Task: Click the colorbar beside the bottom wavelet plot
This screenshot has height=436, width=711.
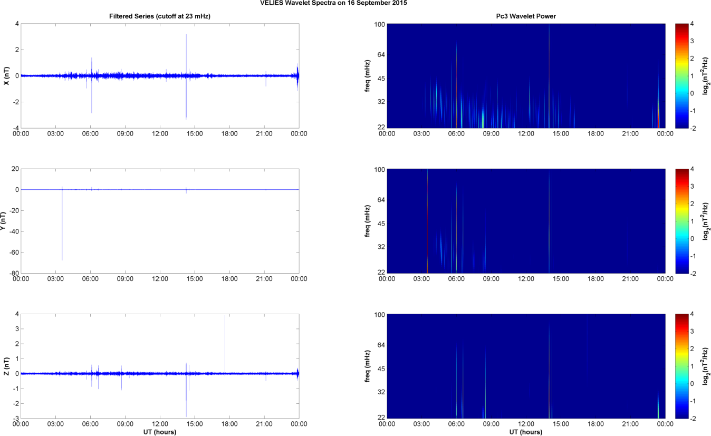Action: click(x=681, y=366)
